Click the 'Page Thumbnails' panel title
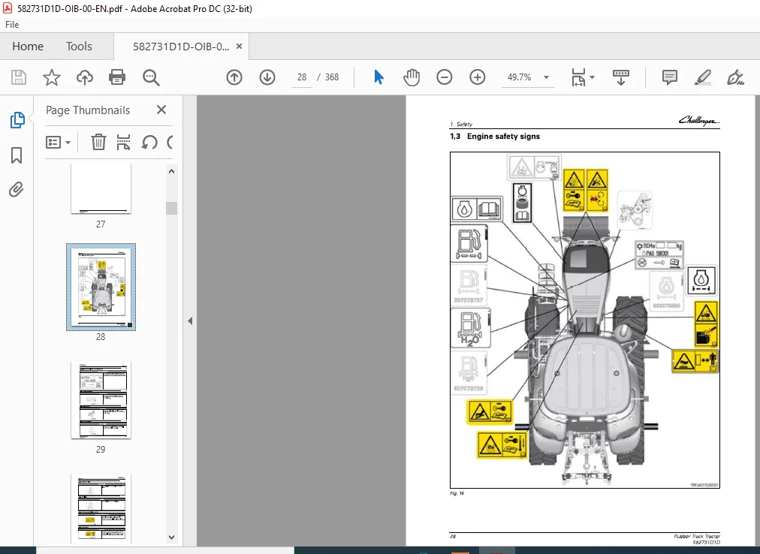Viewport: 760px width, 554px height. [x=88, y=110]
